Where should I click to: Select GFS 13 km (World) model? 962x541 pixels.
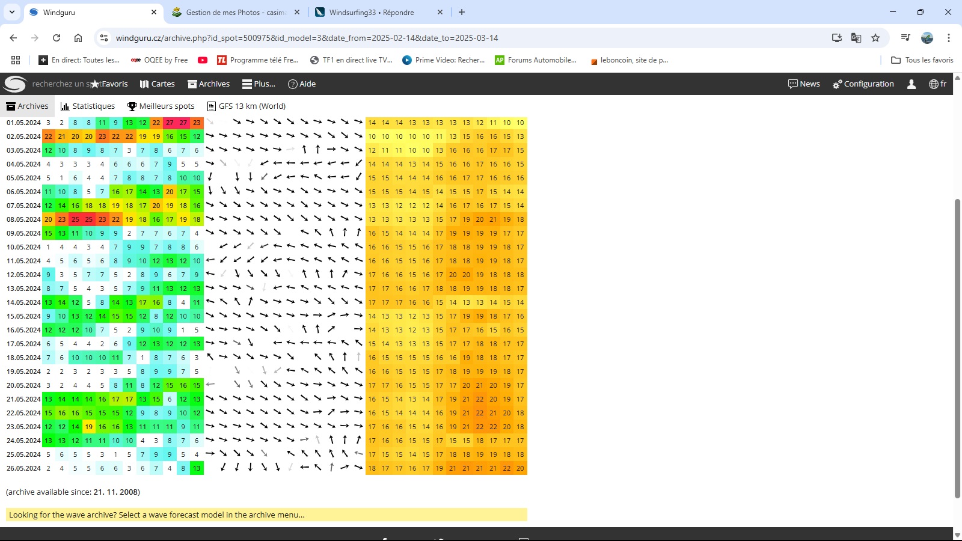point(247,106)
